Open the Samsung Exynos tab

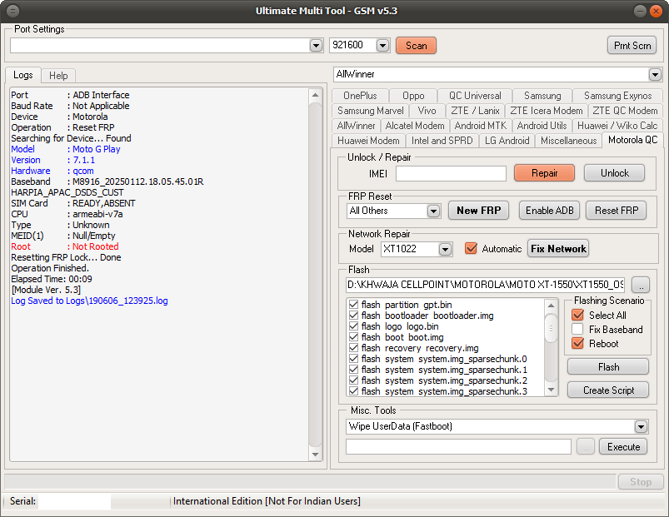click(618, 96)
